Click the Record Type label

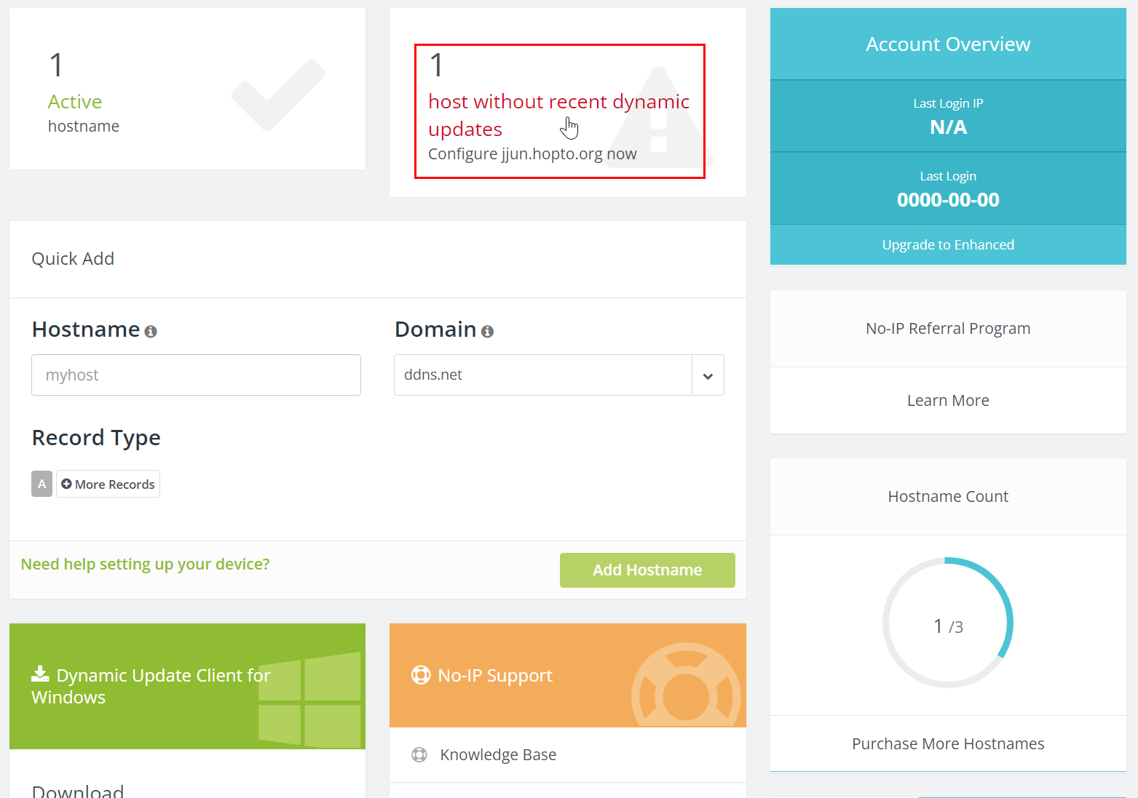(x=96, y=438)
